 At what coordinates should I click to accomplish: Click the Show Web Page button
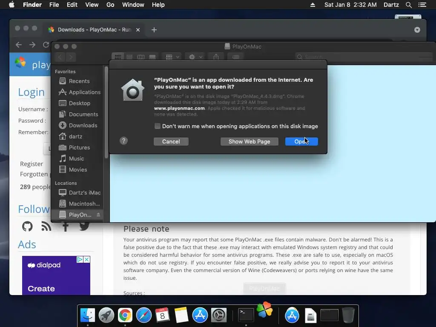(249, 141)
